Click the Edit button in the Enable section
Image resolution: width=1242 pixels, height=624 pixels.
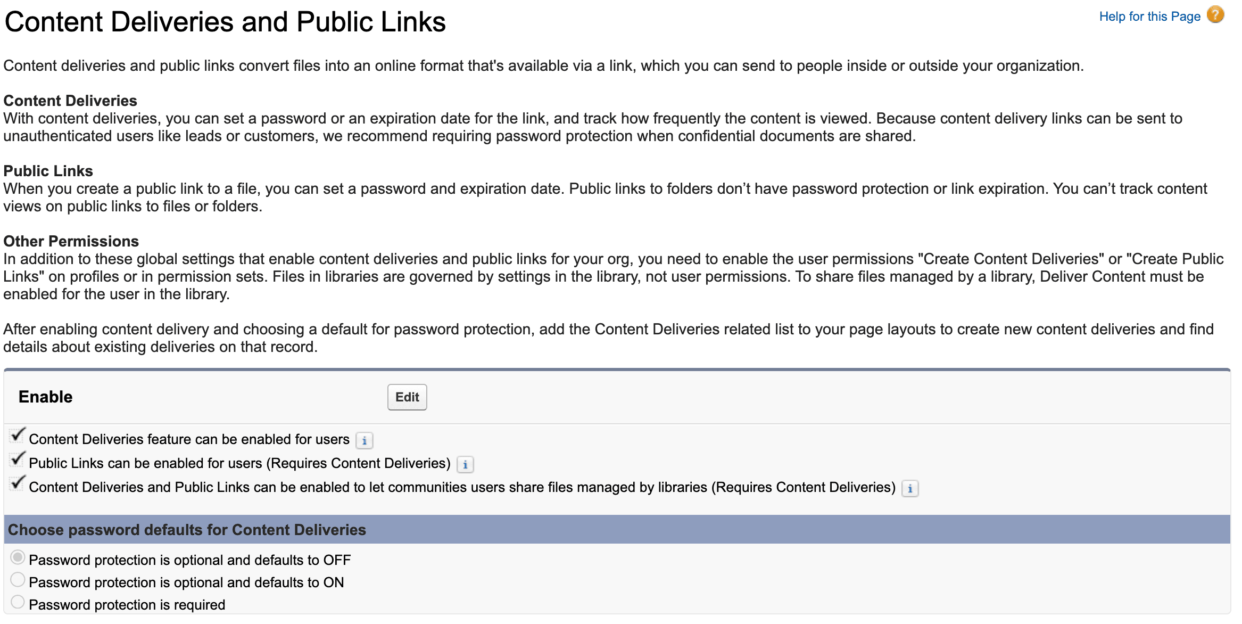pyautogui.click(x=407, y=397)
